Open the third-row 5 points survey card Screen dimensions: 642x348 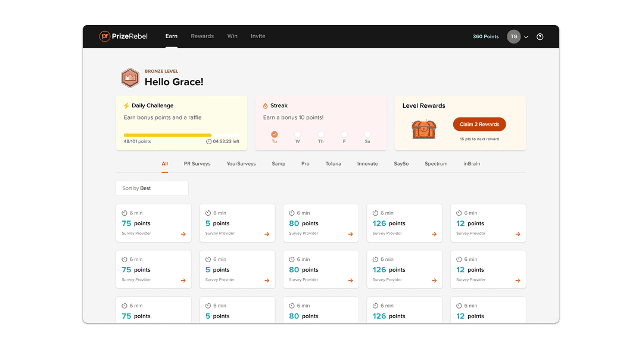click(x=237, y=310)
